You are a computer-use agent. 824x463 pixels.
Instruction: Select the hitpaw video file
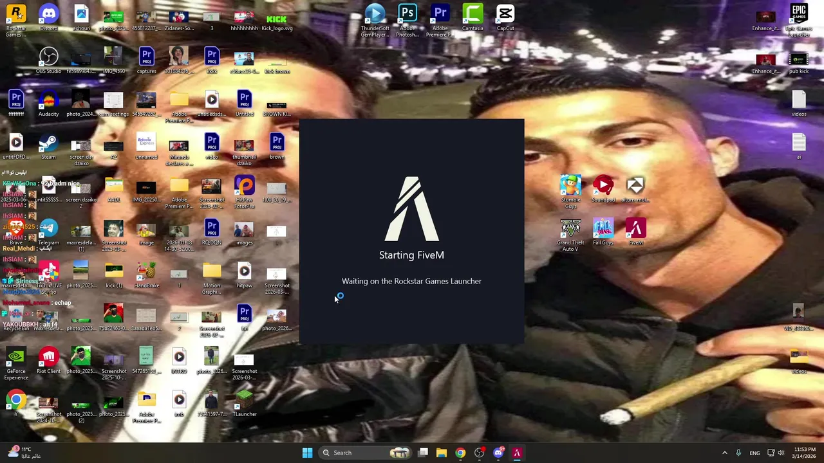coord(244,275)
